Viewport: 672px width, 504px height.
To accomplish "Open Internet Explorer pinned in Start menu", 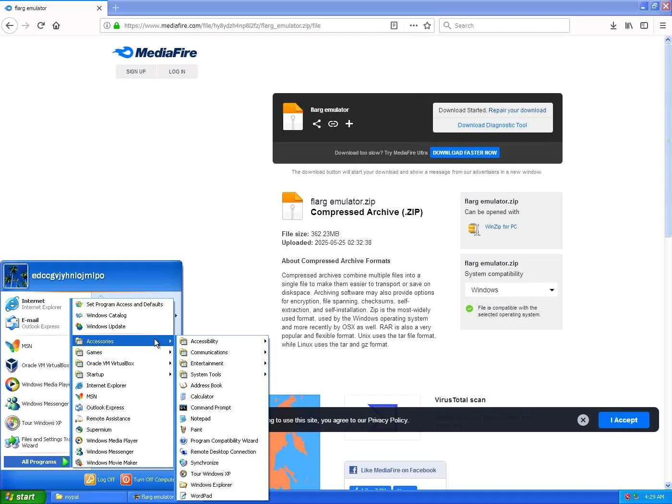I will pos(36,304).
